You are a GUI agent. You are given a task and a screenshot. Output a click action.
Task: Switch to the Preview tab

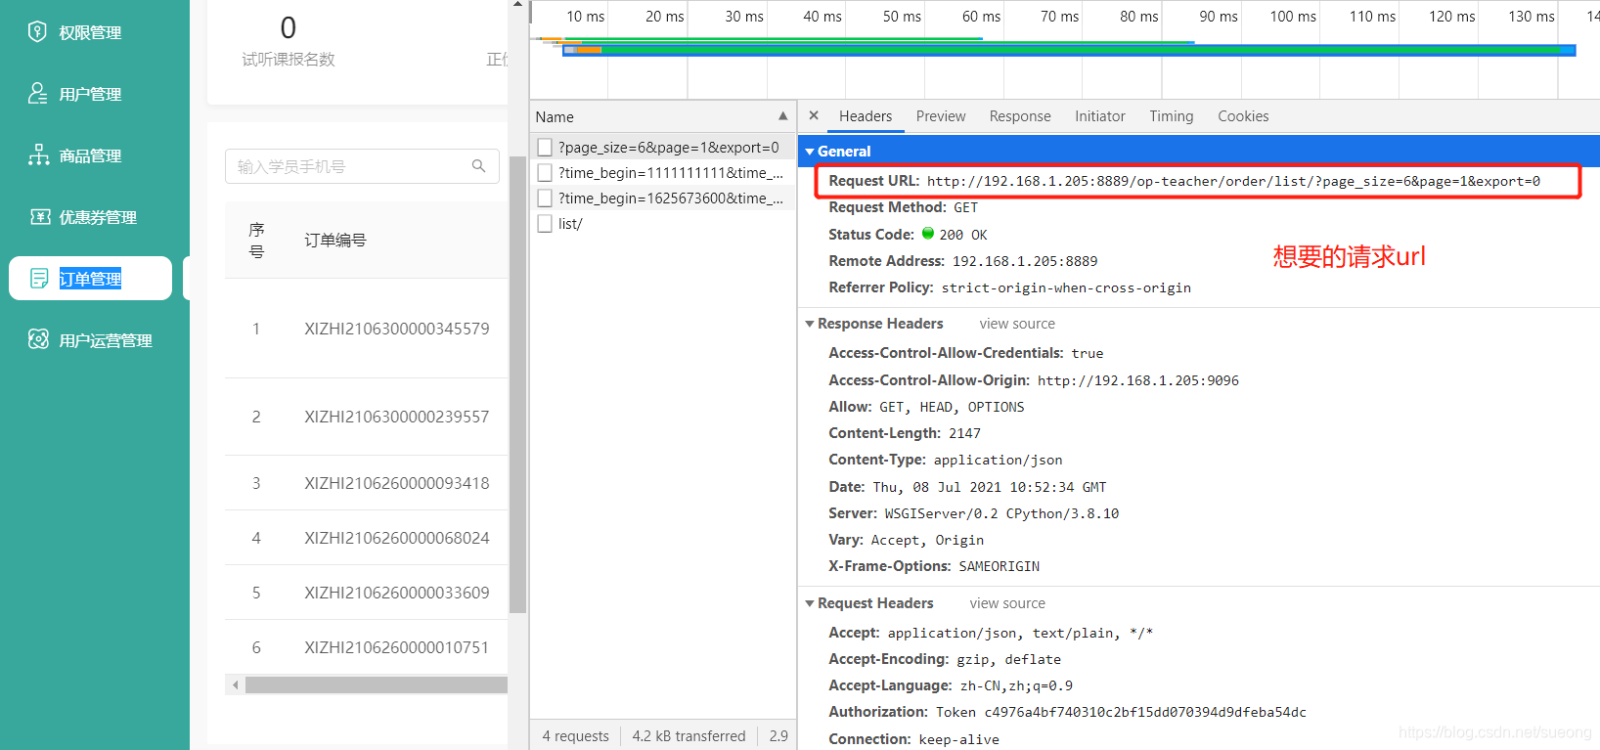pos(941,116)
